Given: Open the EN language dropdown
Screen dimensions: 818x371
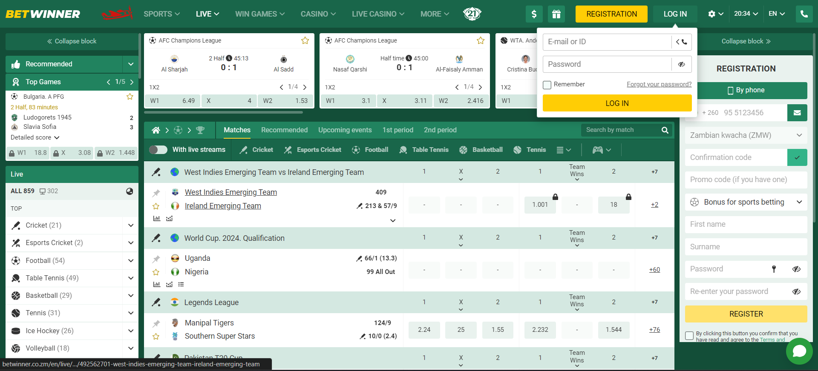Looking at the screenshot, I should coord(777,14).
